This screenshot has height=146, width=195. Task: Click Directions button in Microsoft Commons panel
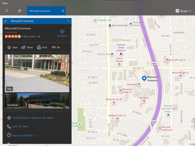62,33
